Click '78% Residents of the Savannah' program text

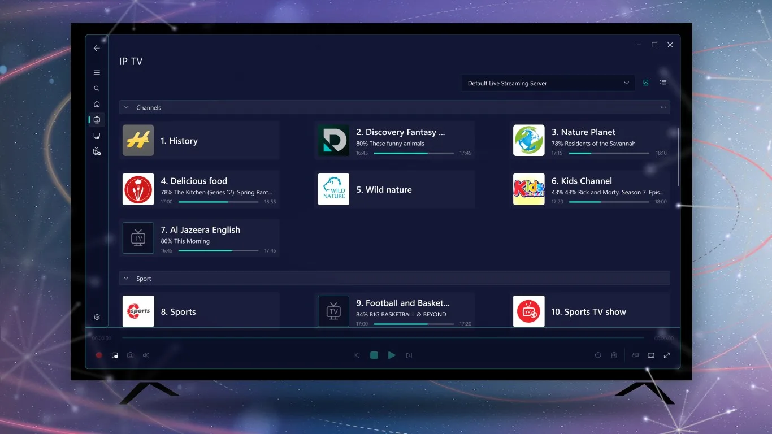click(593, 144)
